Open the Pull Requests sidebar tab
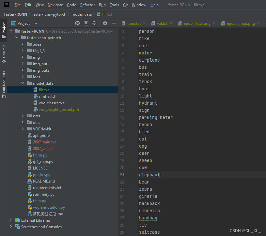The height and width of the screenshot is (236, 266). [x=4, y=84]
